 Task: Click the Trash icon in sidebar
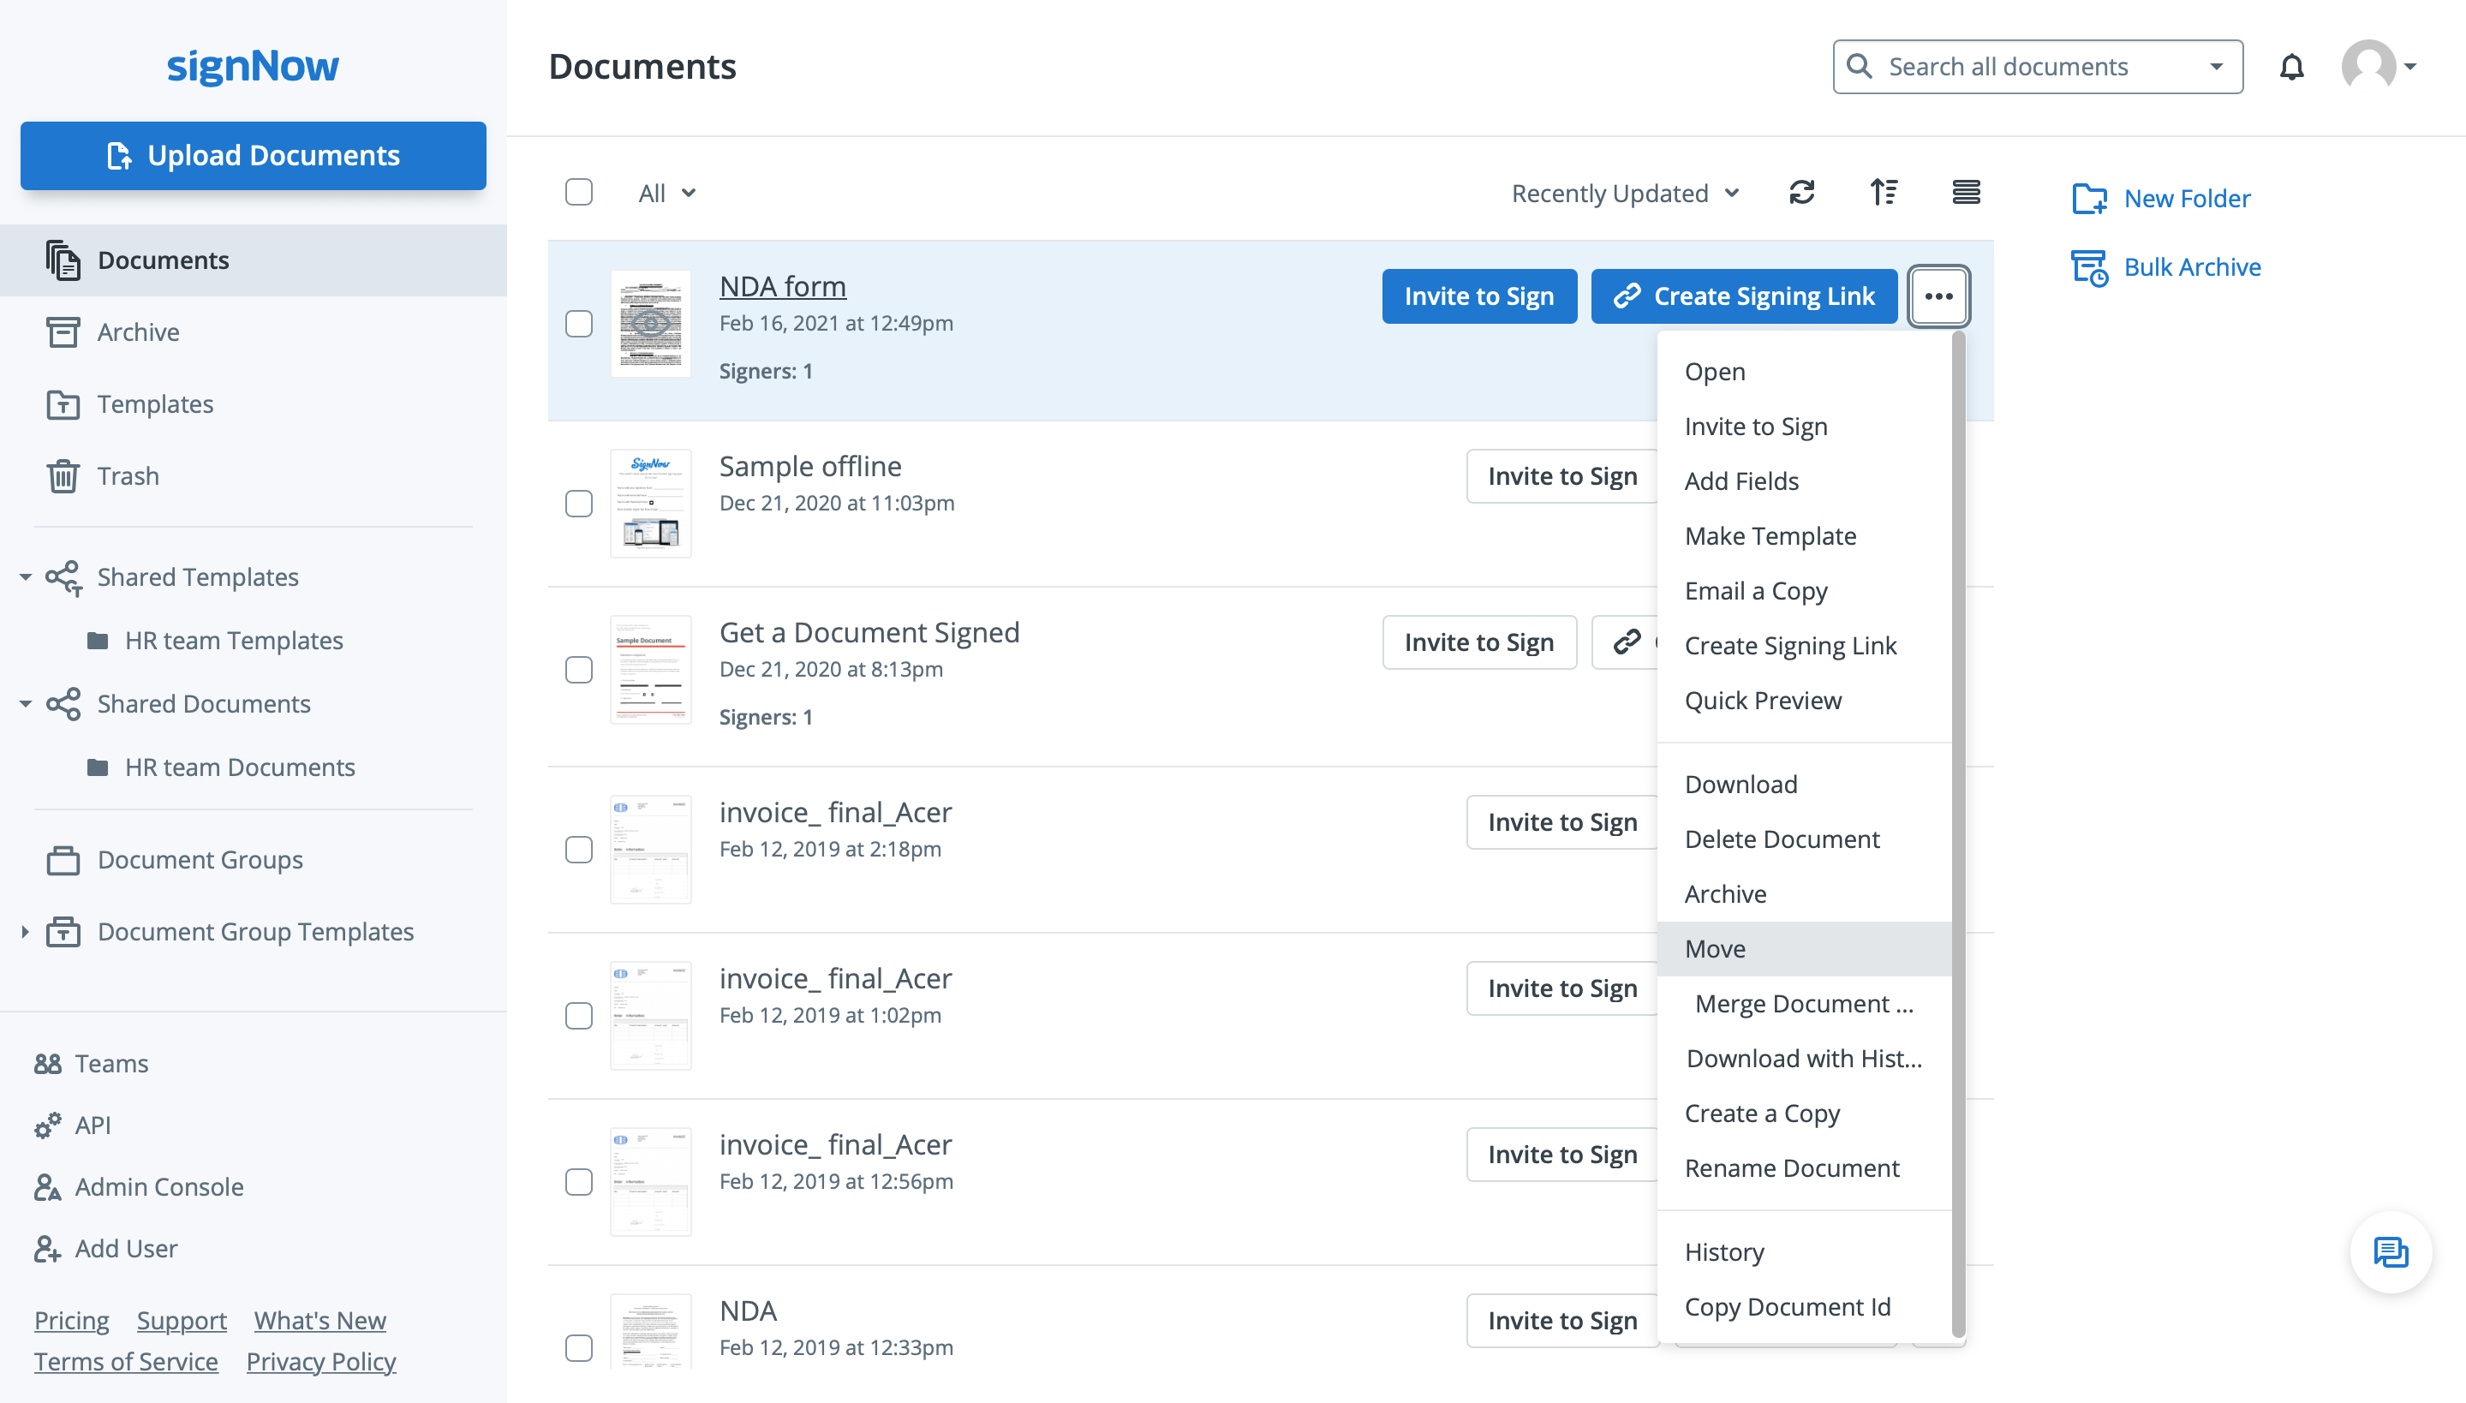pyautogui.click(x=63, y=476)
